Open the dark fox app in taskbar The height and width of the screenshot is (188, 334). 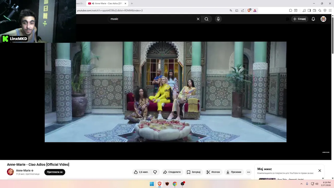tap(167, 184)
